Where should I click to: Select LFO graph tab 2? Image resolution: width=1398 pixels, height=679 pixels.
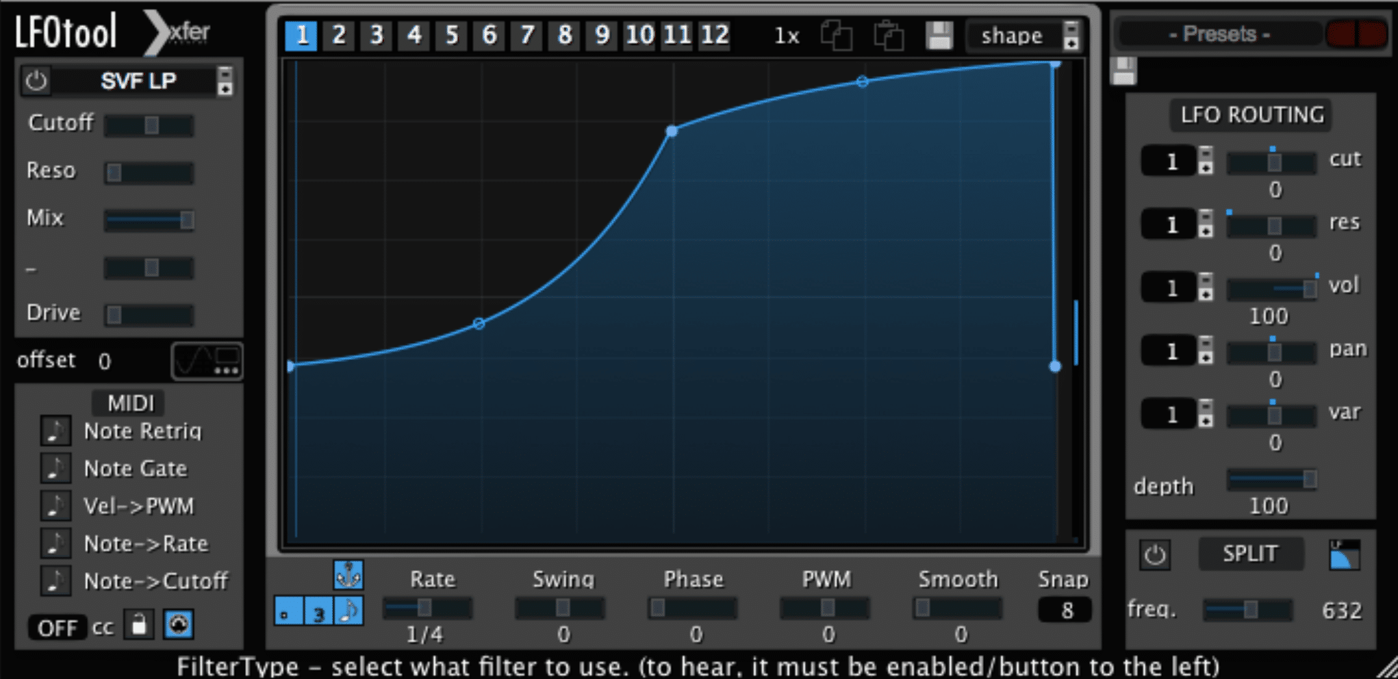click(x=339, y=35)
